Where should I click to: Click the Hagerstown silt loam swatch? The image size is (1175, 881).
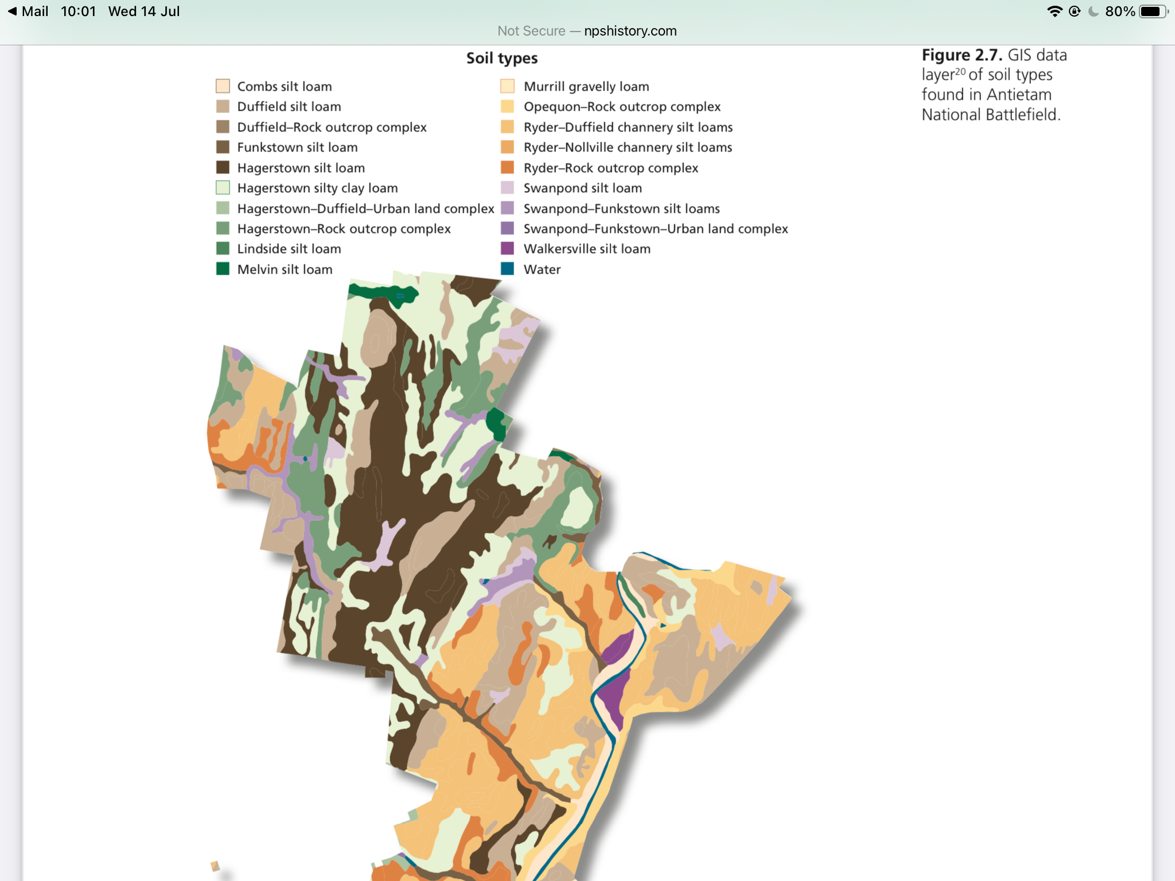[x=223, y=167]
